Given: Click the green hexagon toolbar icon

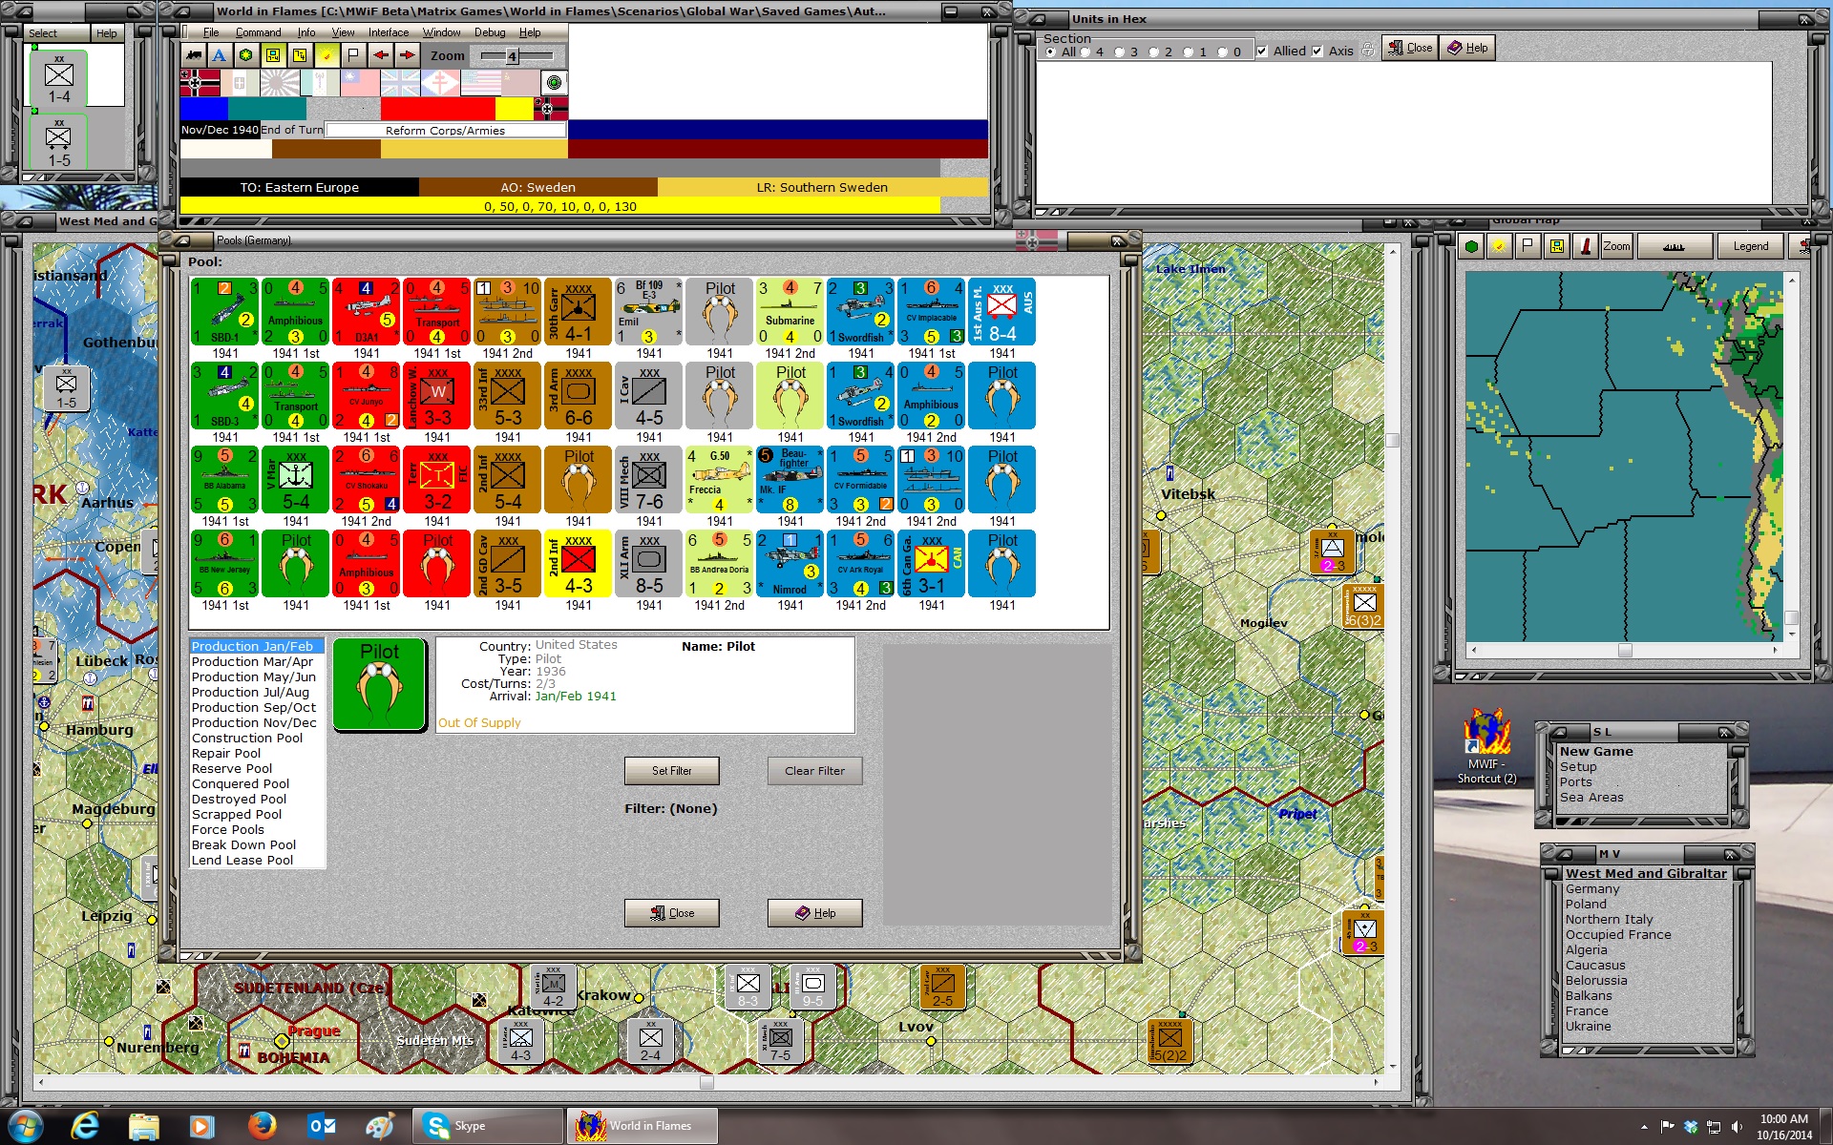Looking at the screenshot, I should [246, 55].
